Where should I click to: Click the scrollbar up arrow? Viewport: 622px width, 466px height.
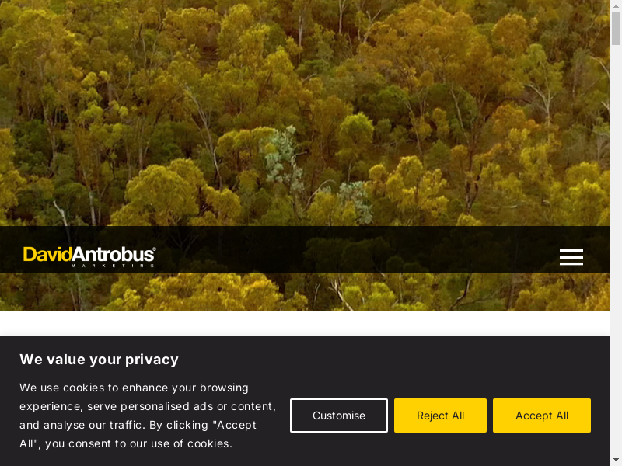click(616, 5)
